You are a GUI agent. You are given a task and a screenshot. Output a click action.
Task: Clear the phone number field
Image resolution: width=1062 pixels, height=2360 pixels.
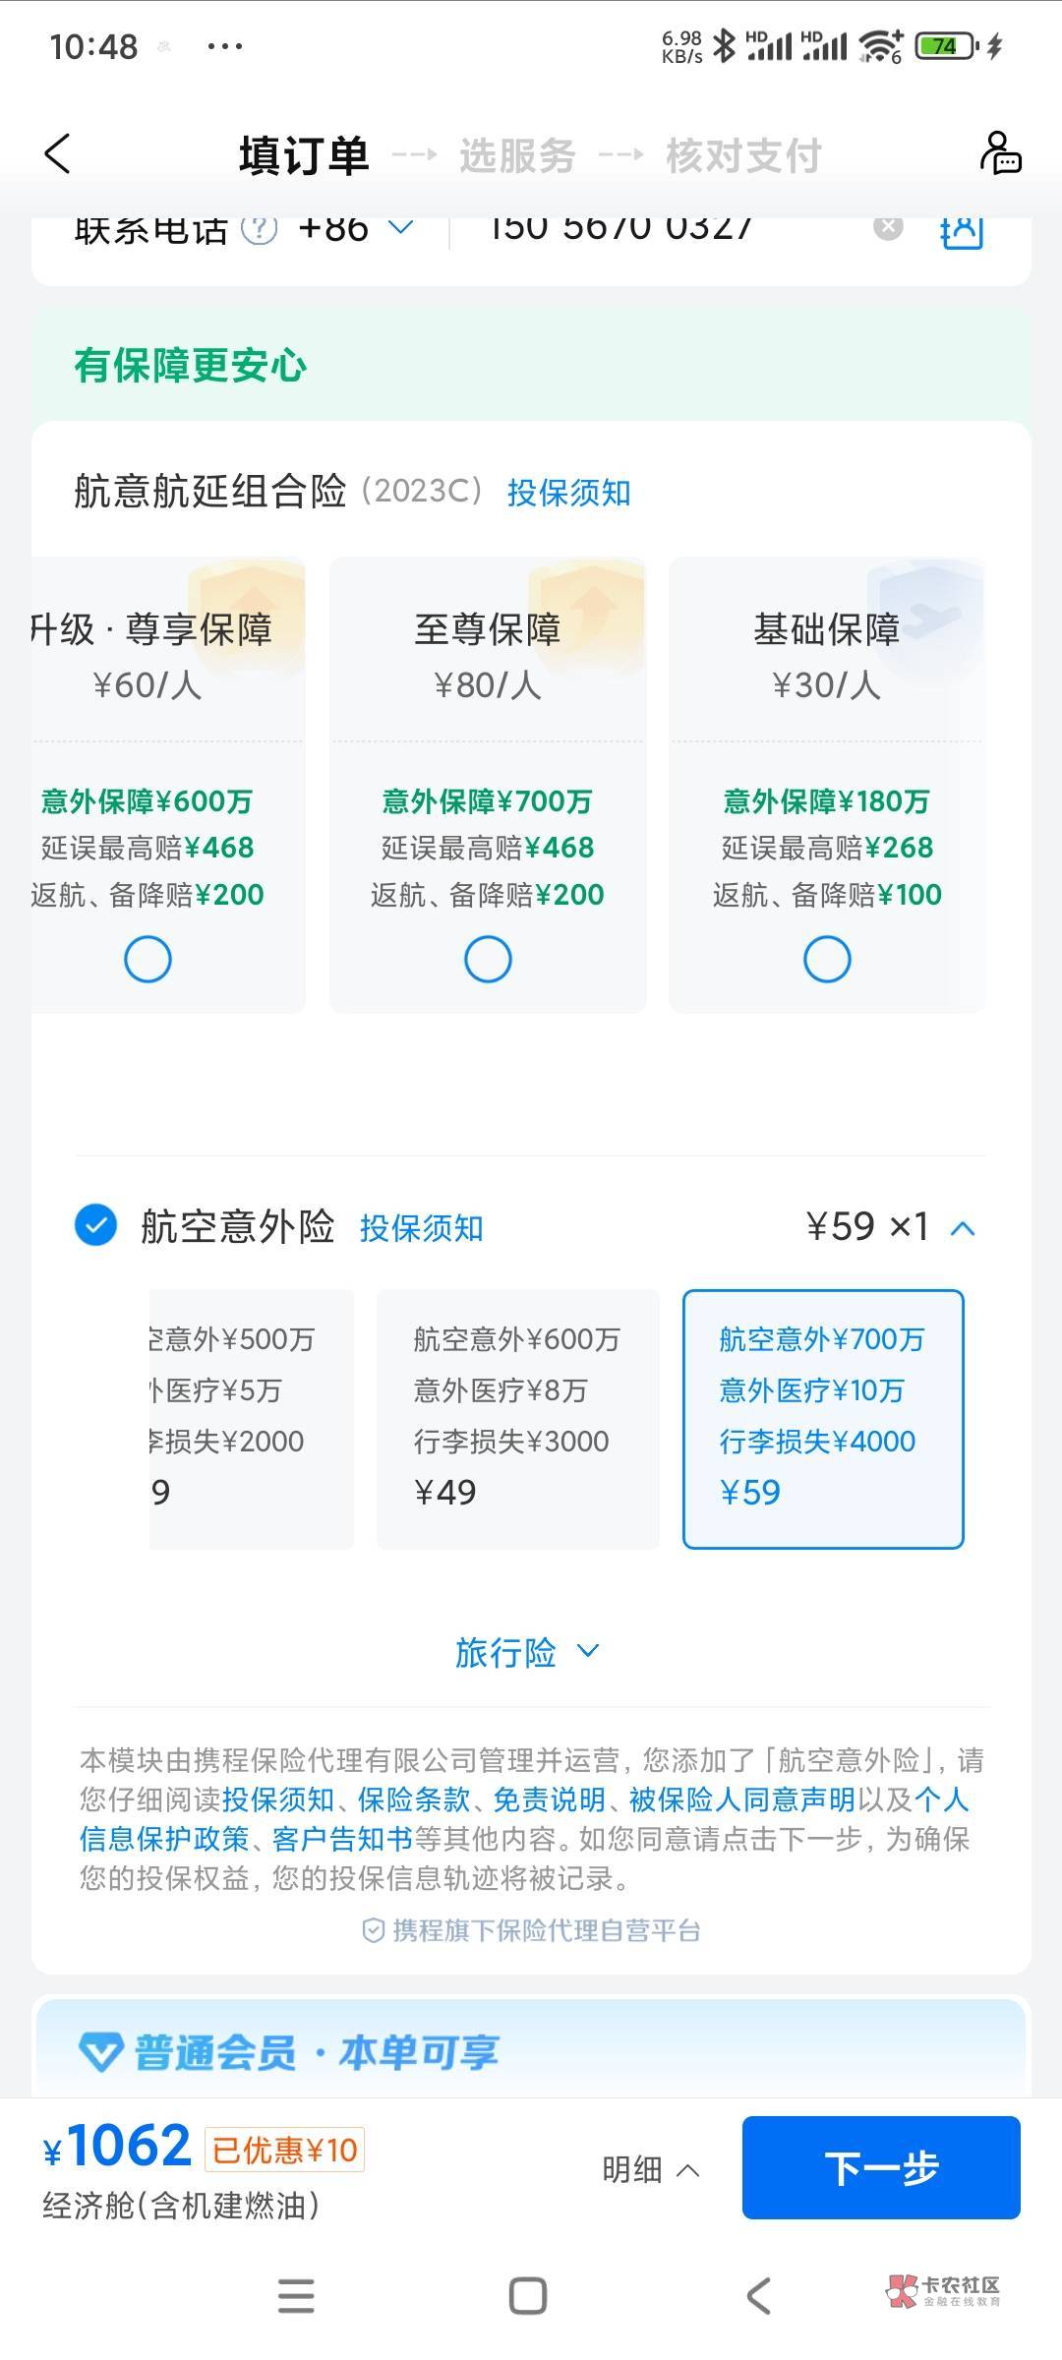pyautogui.click(x=888, y=228)
